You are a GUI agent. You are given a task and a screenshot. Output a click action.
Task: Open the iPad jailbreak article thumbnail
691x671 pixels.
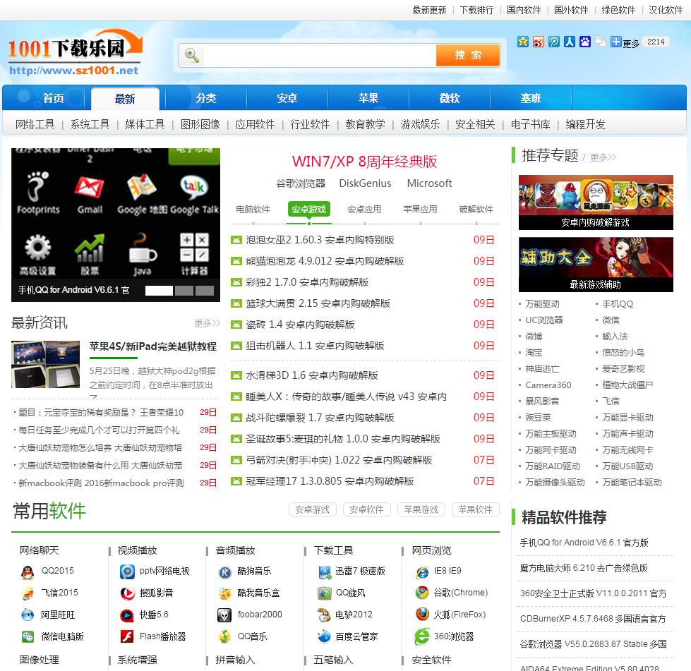[x=46, y=364]
